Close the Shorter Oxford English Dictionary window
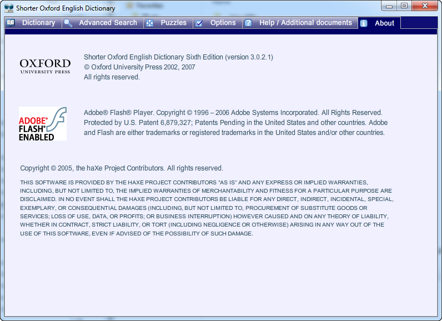 [425, 6]
